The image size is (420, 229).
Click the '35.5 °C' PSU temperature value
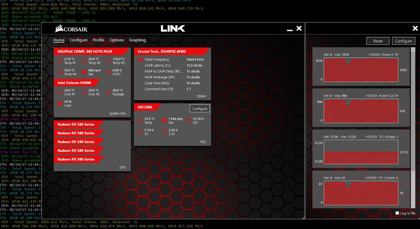click(x=150, y=119)
